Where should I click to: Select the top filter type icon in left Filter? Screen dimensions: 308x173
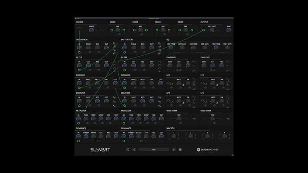pos(115,62)
